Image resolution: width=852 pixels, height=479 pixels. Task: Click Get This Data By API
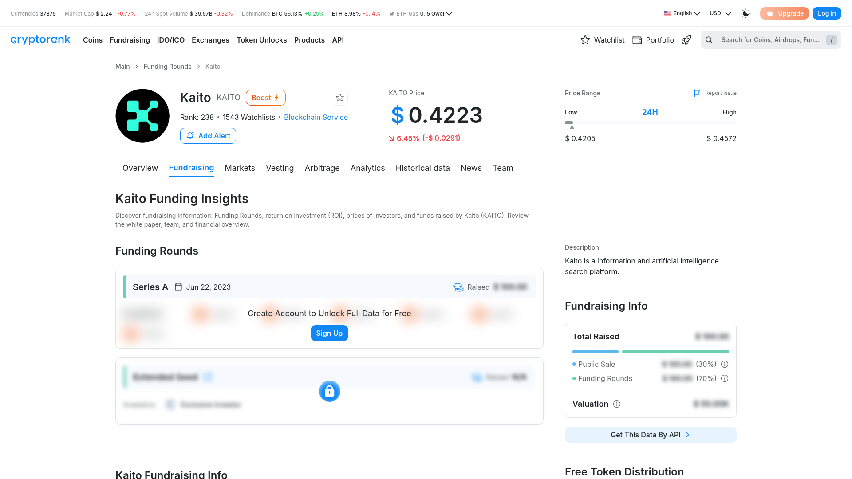(x=651, y=435)
